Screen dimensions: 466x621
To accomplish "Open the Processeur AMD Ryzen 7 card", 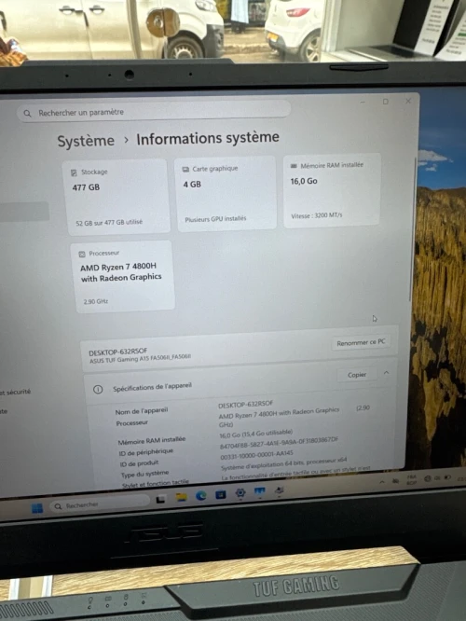I will click(123, 277).
